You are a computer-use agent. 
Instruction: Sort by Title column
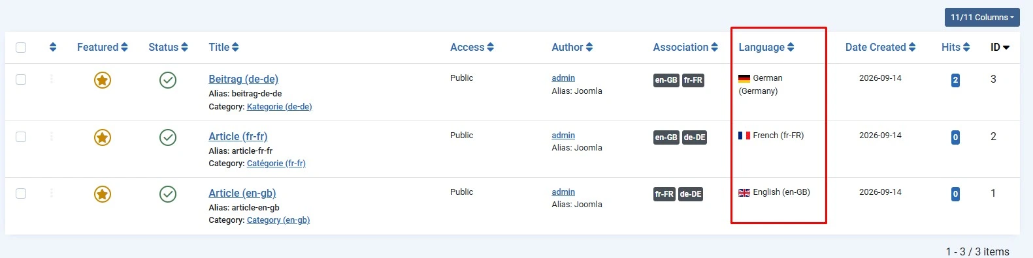[x=223, y=47]
